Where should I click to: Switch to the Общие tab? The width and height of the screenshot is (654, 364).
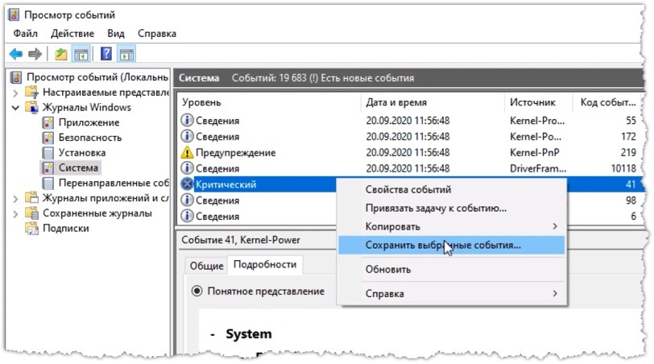tap(206, 266)
